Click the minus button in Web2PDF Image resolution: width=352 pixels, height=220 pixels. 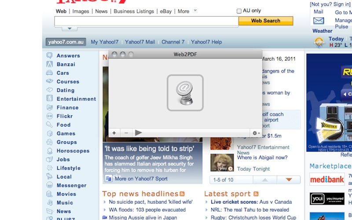(126, 133)
